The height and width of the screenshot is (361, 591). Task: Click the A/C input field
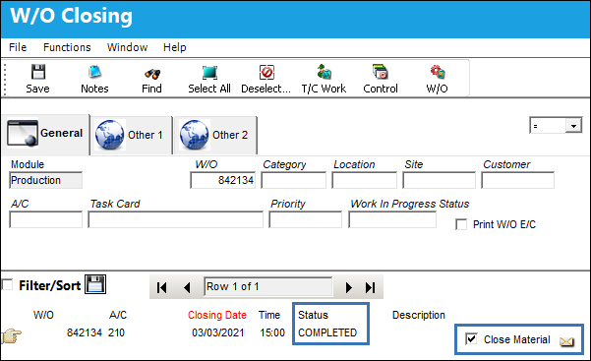coord(45,219)
